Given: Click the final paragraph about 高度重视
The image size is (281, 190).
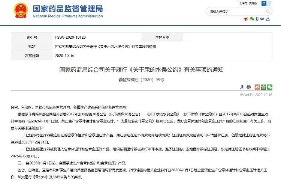Looking at the screenshot, I should pos(139,173).
